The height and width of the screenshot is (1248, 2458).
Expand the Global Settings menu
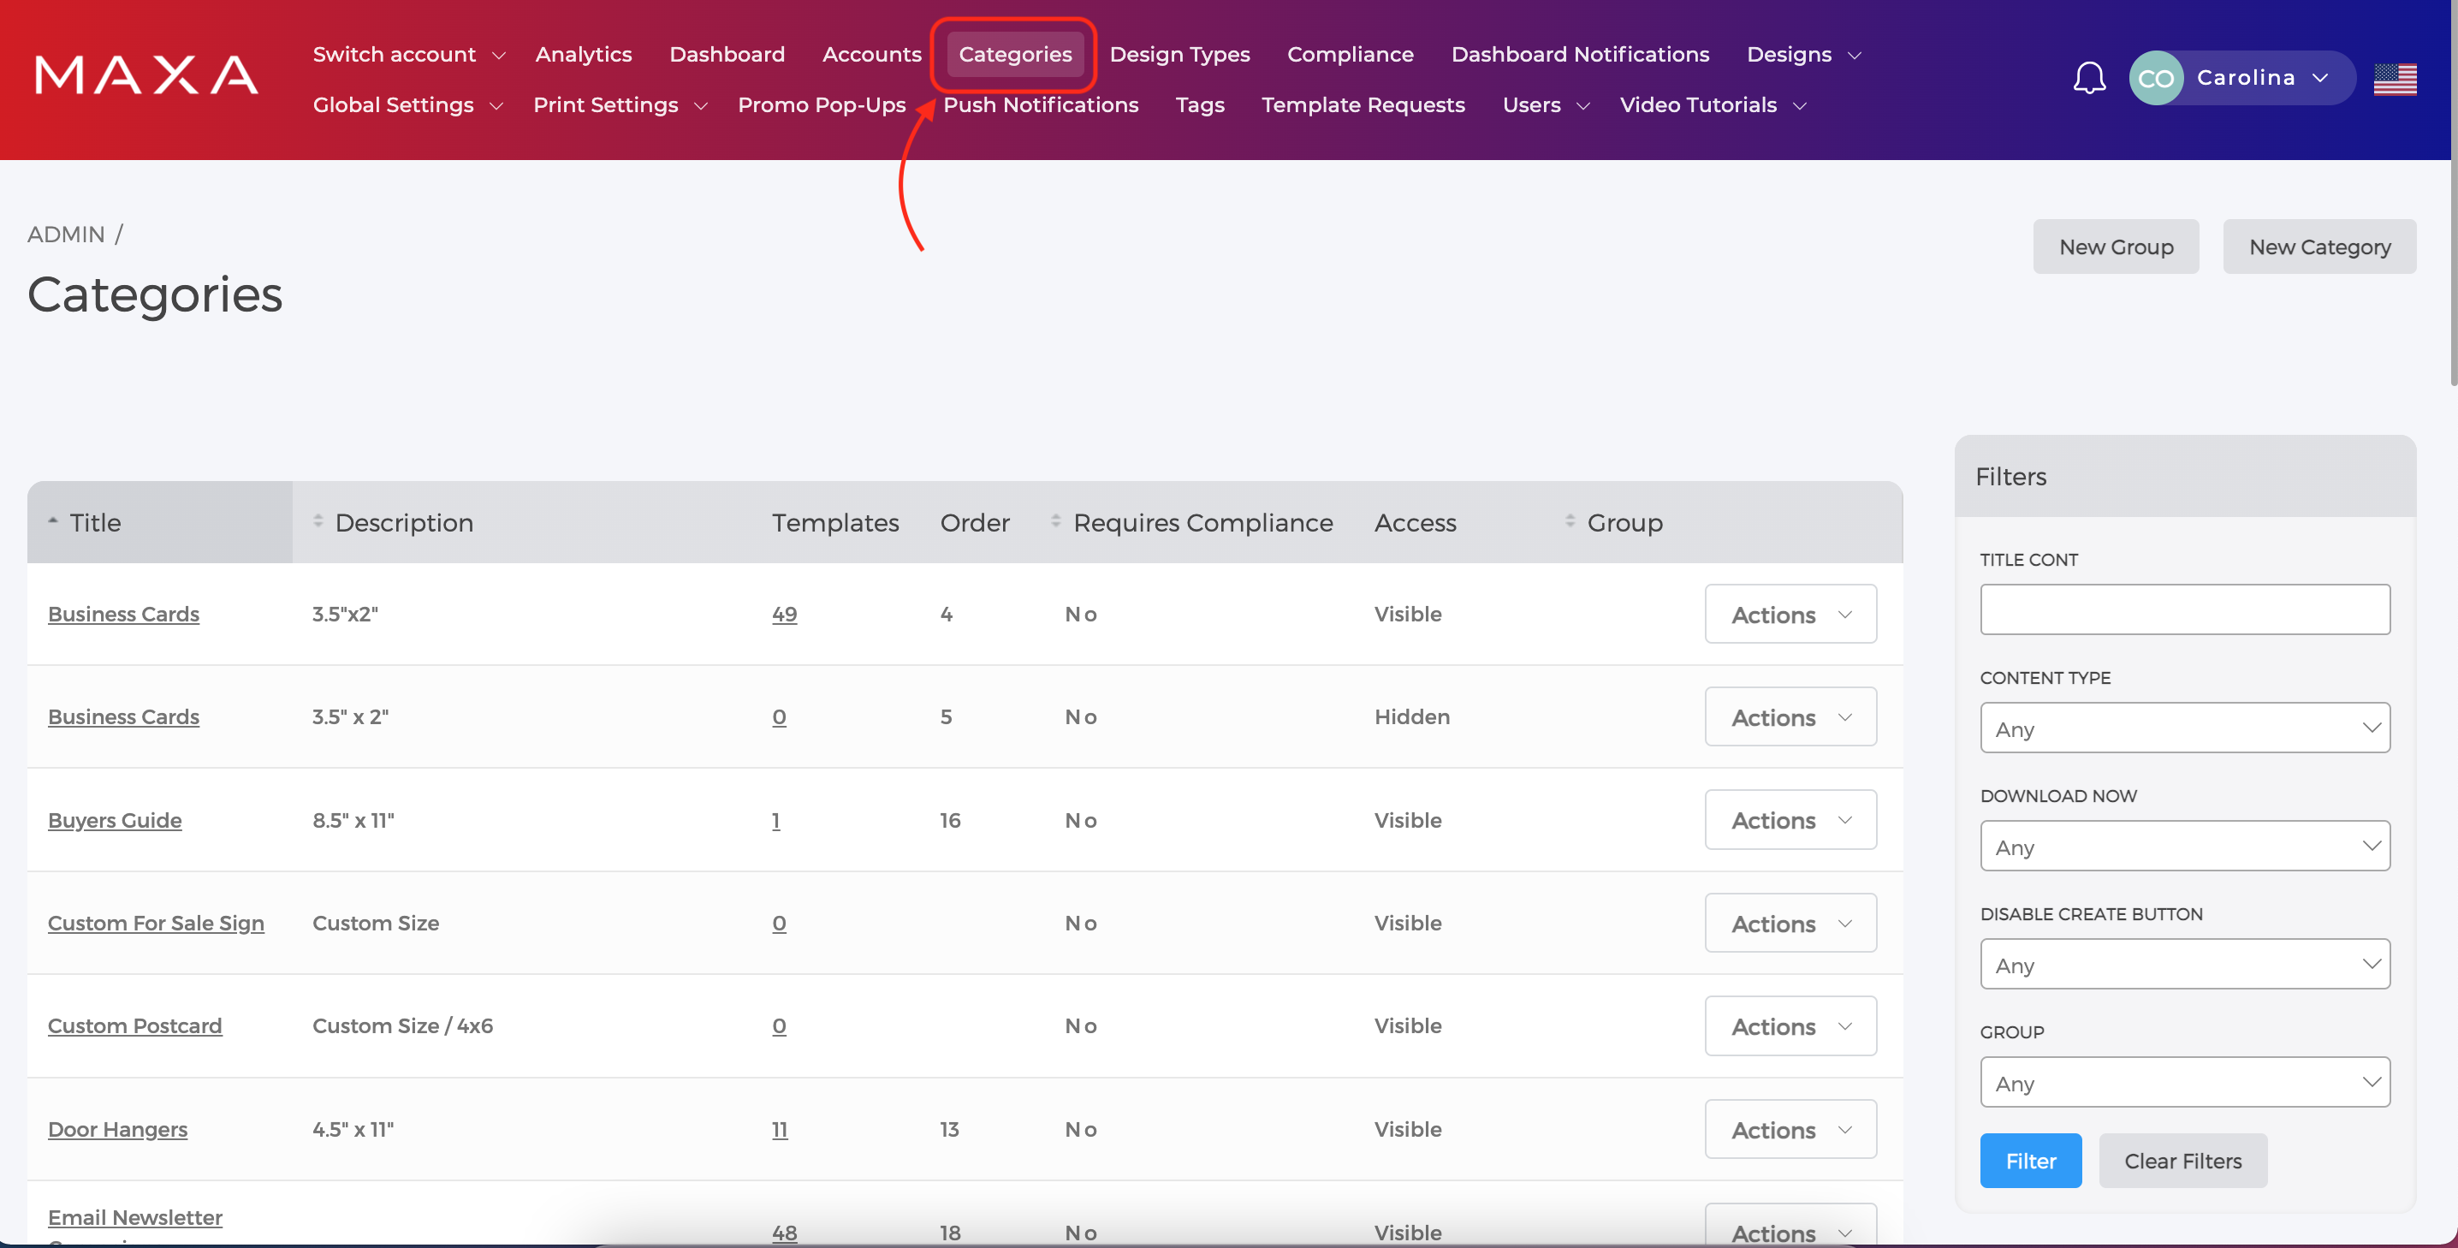point(407,105)
